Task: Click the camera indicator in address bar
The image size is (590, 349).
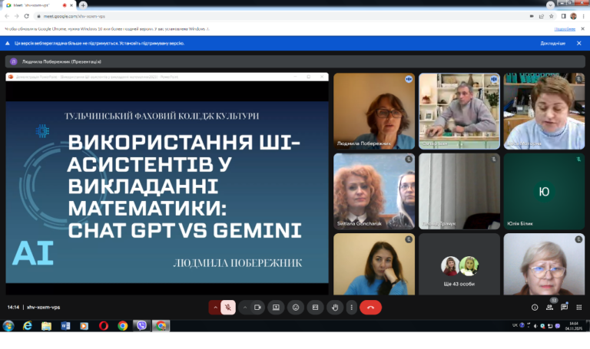Action: click(x=532, y=16)
